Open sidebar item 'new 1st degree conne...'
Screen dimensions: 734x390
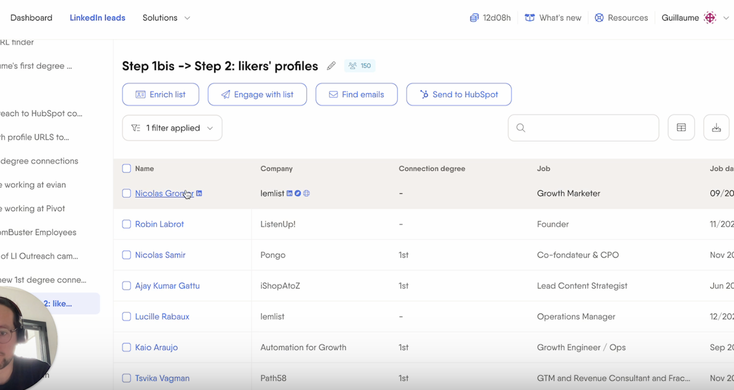43,280
